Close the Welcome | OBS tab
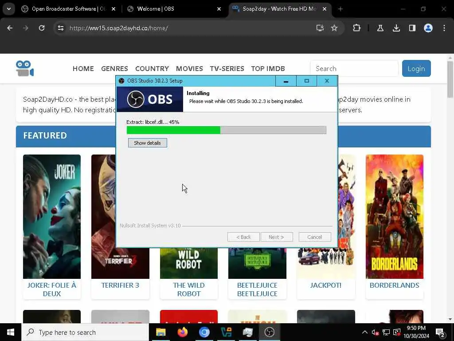 (219, 9)
